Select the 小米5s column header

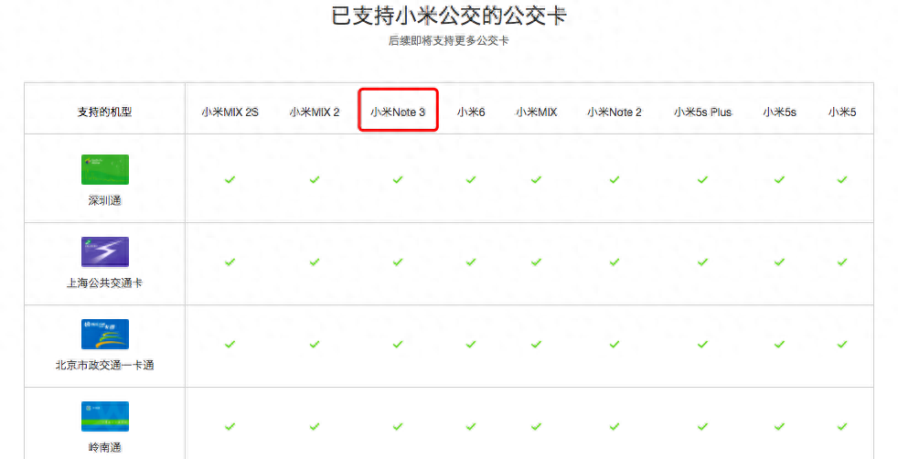point(779,112)
